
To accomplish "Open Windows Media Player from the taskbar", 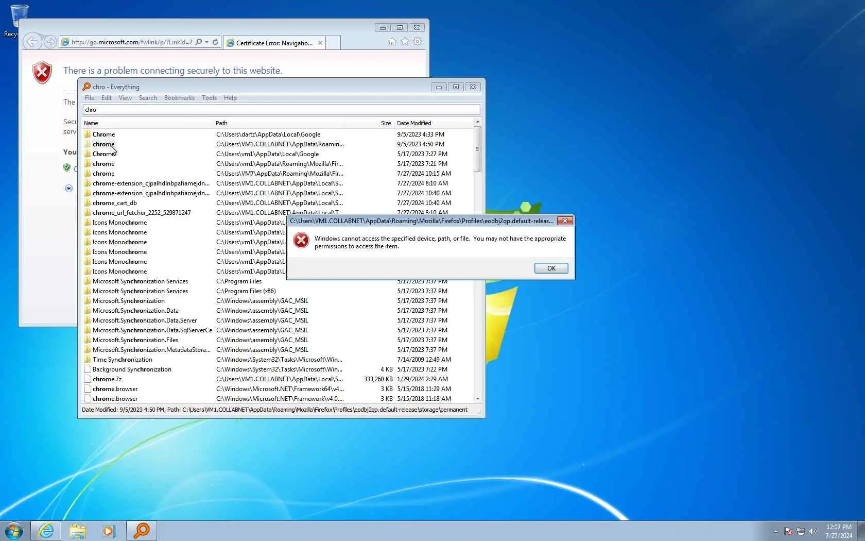I will pos(109,531).
